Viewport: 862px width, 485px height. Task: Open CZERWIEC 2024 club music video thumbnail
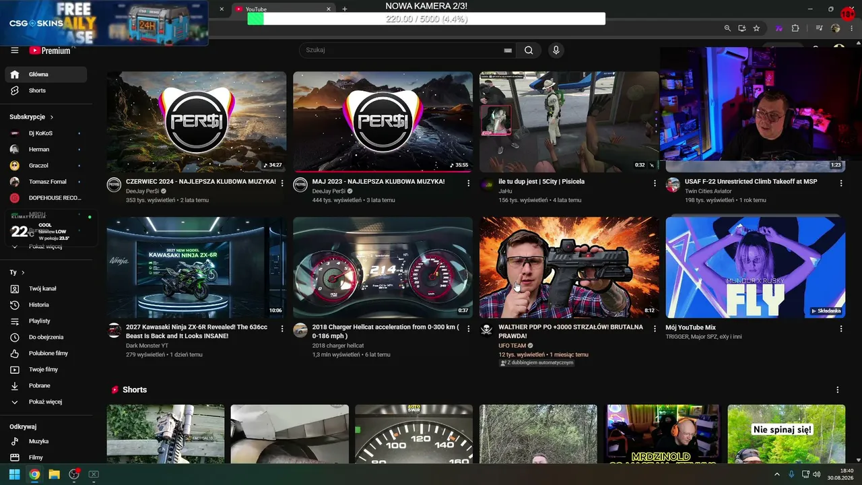[197, 122]
